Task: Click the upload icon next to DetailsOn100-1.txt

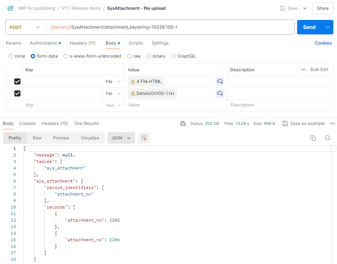Action: click(x=220, y=93)
